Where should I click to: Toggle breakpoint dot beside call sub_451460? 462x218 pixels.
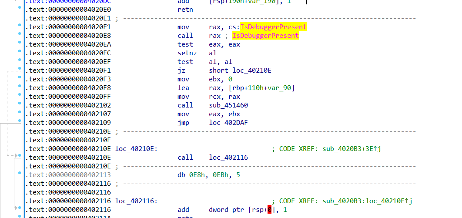point(20,105)
